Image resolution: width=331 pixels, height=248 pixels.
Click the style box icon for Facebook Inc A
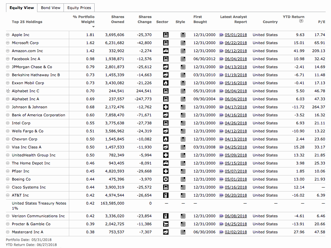tap(183, 59)
